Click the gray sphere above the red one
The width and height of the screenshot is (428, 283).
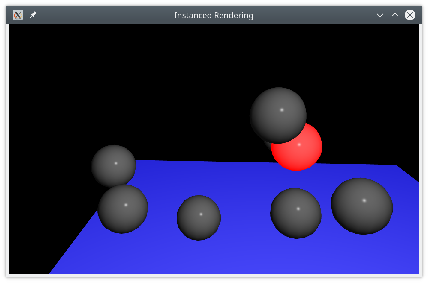pyautogui.click(x=278, y=115)
